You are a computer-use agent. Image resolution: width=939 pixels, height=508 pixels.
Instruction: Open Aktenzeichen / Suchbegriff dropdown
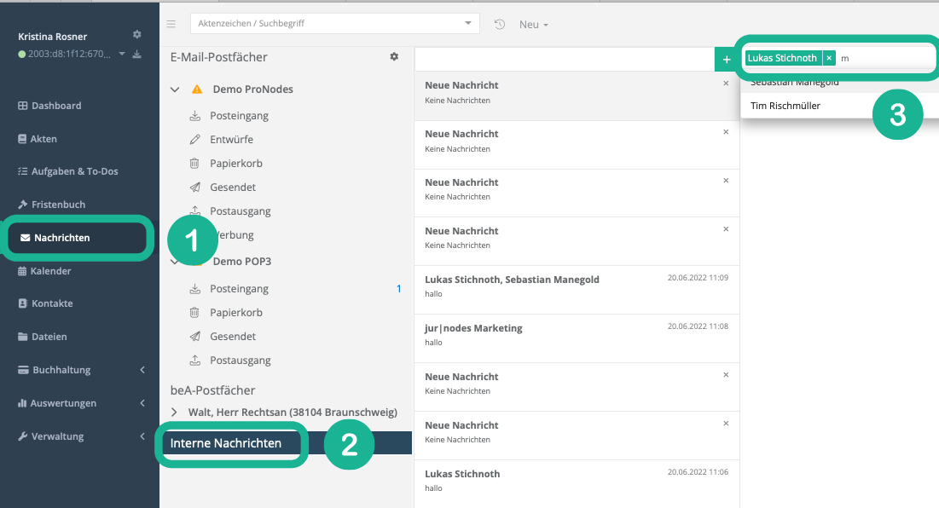467,24
